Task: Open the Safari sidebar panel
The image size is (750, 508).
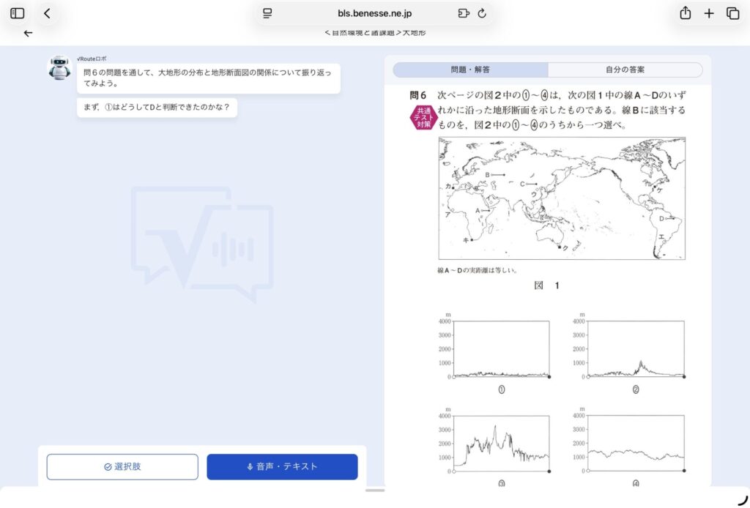Action: [x=18, y=13]
